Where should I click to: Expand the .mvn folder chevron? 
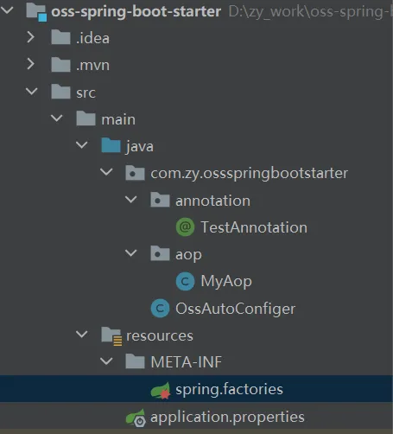[x=31, y=64]
